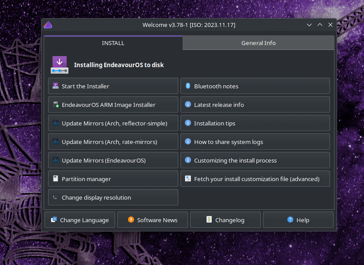Click the mirror icon on reflector-simple button
This screenshot has width=364, height=265.
[56, 123]
